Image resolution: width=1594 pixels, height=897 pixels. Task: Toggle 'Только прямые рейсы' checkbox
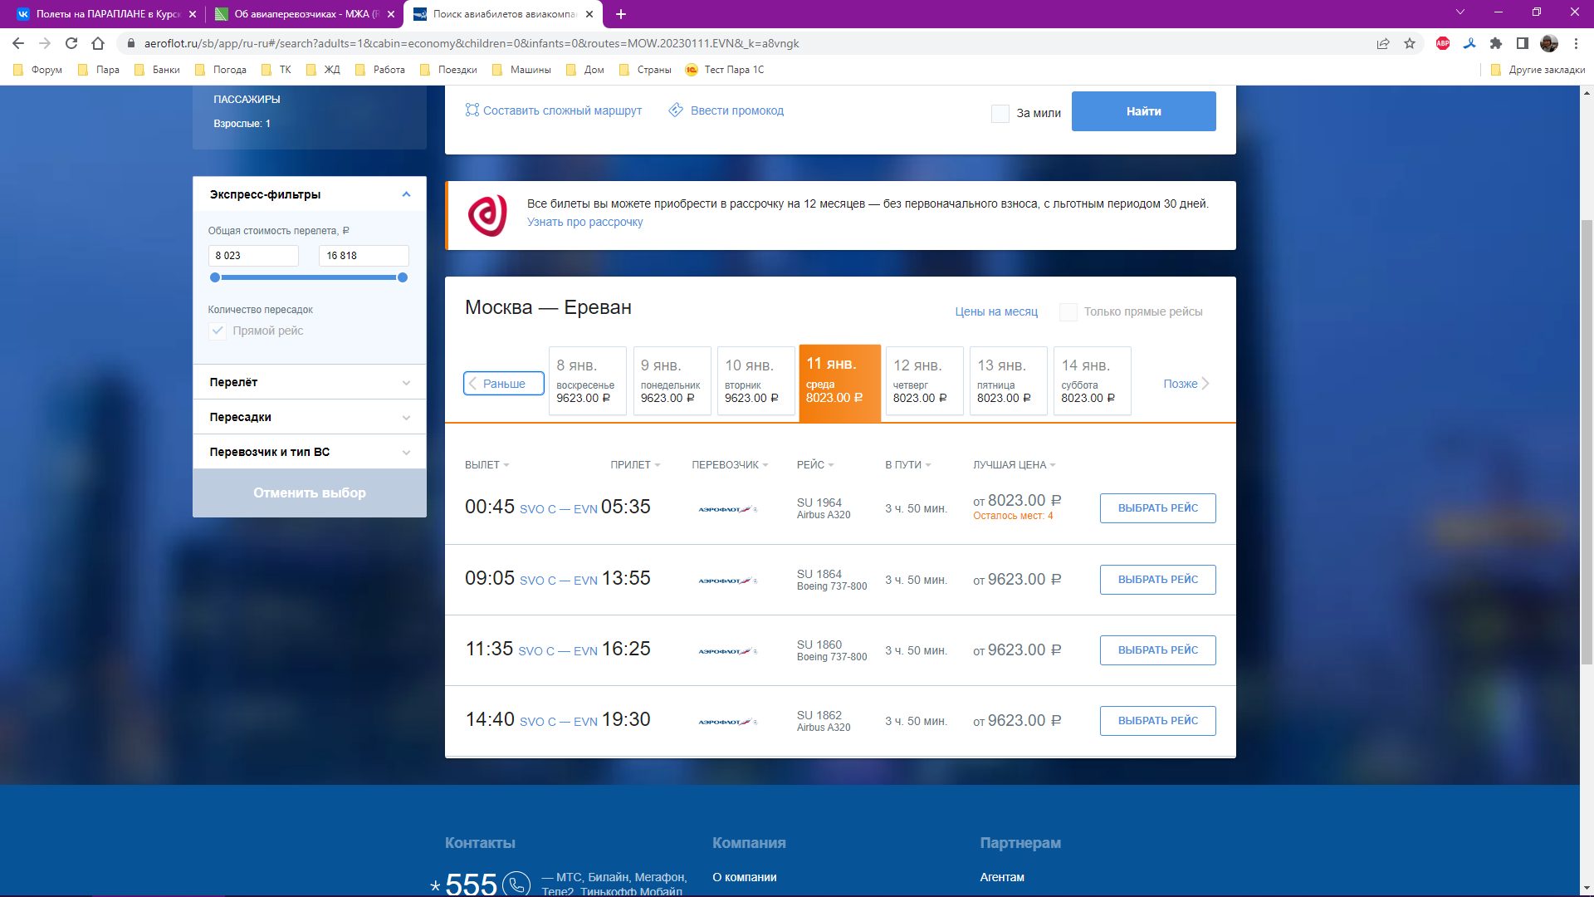click(1068, 311)
